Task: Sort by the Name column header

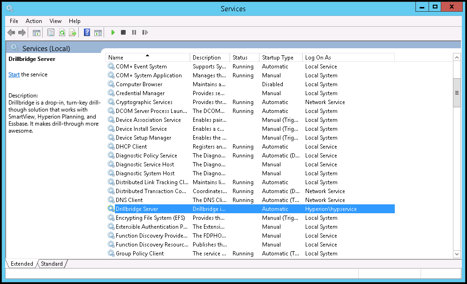Action: [148, 58]
